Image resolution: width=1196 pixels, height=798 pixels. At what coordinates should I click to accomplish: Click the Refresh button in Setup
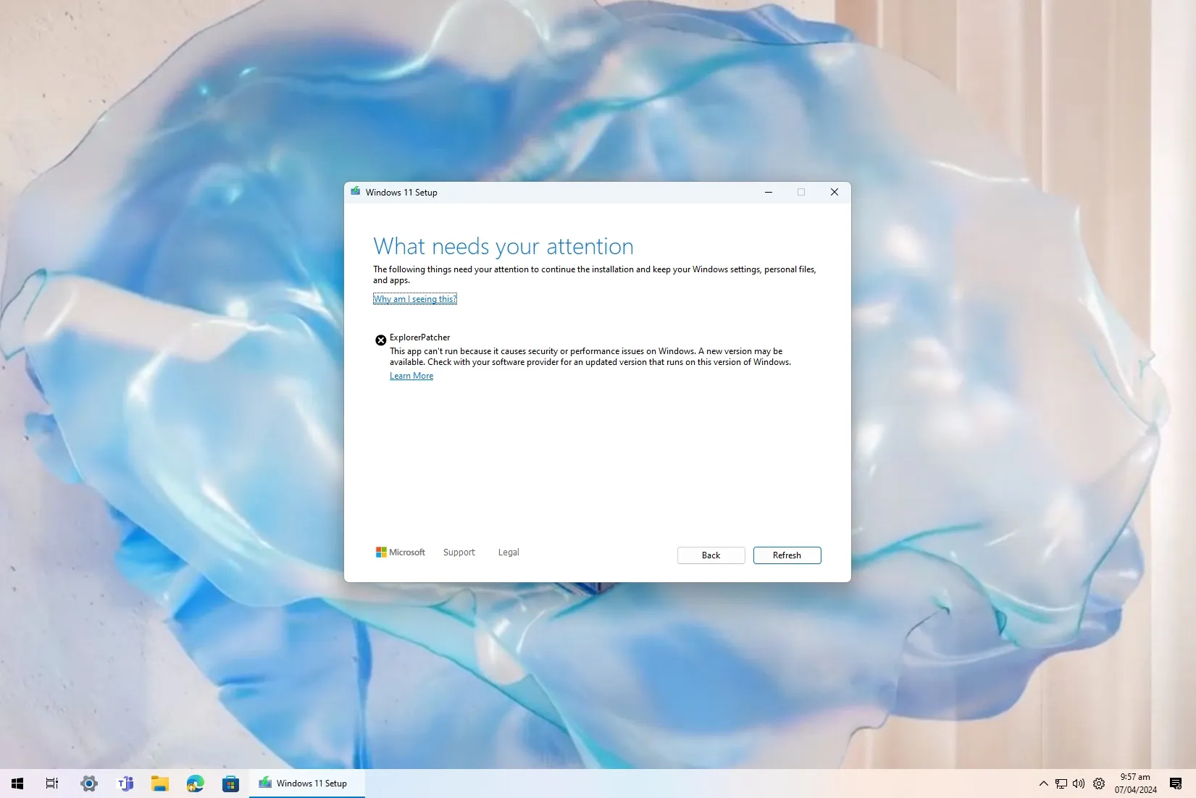click(x=787, y=555)
